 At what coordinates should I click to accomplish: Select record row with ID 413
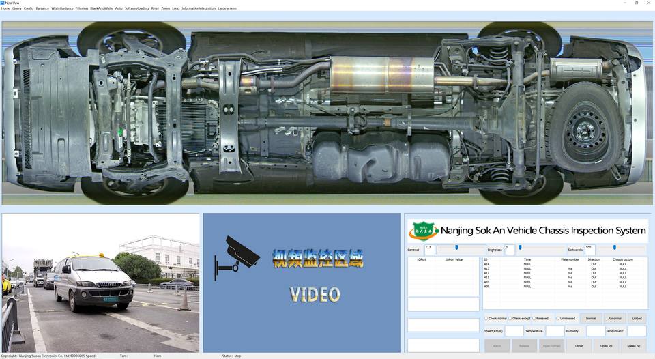click(565, 269)
